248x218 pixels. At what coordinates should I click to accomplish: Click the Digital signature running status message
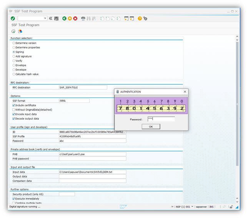point(25,206)
